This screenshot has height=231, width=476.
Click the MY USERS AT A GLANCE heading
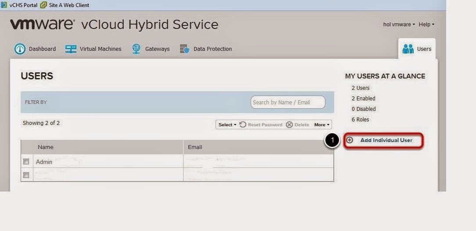(x=385, y=76)
